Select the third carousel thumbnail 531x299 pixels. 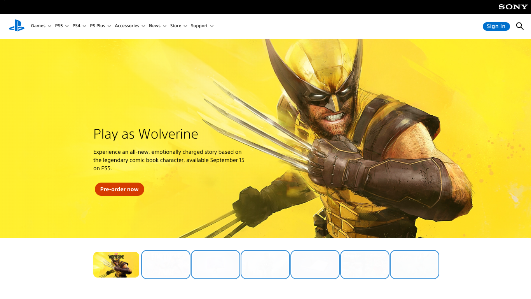tap(215, 265)
